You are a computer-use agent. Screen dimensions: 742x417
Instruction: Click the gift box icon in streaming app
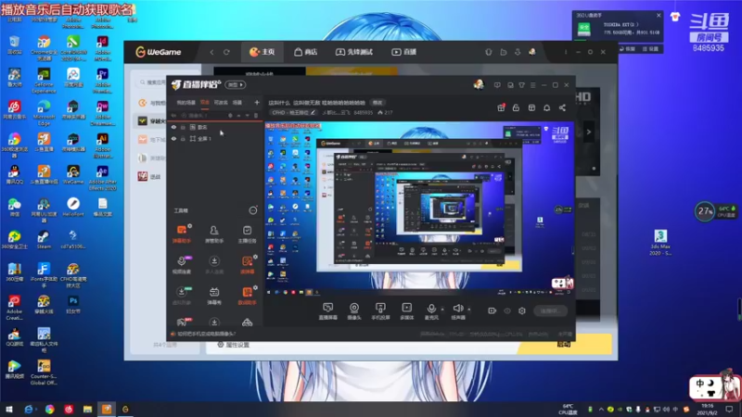[x=501, y=107]
